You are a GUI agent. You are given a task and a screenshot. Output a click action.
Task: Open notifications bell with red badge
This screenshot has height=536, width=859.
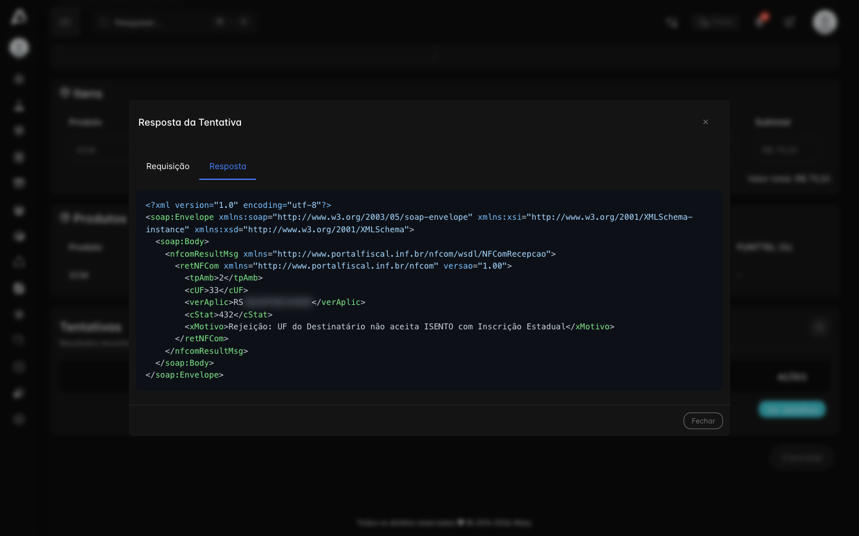click(x=760, y=21)
